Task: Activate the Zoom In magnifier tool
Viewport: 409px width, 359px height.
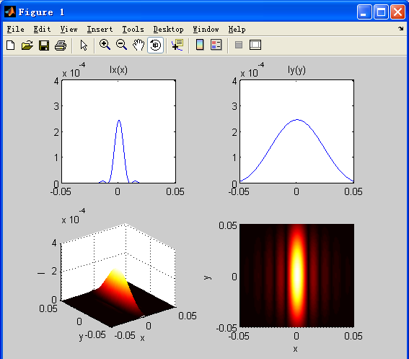Action: coord(105,45)
